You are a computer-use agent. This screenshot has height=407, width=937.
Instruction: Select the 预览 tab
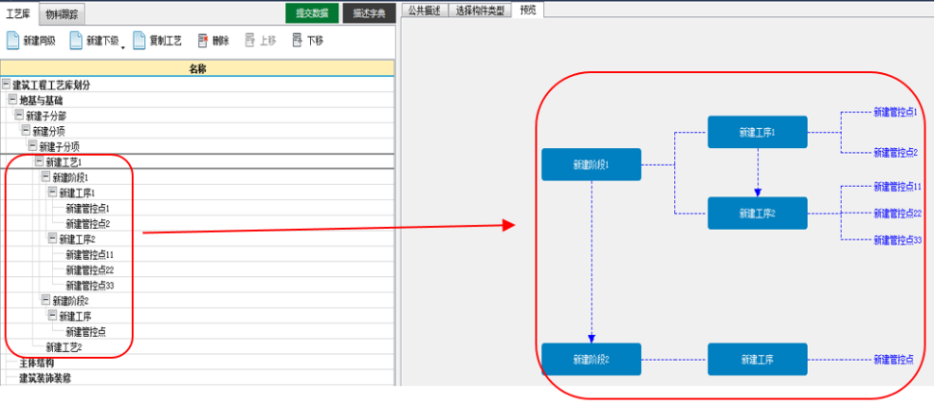(x=528, y=10)
